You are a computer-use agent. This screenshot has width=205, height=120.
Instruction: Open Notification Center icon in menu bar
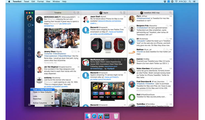[194, 1]
